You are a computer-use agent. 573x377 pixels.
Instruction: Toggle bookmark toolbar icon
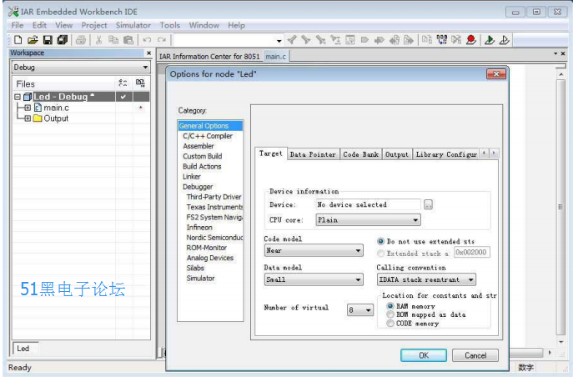coord(364,40)
